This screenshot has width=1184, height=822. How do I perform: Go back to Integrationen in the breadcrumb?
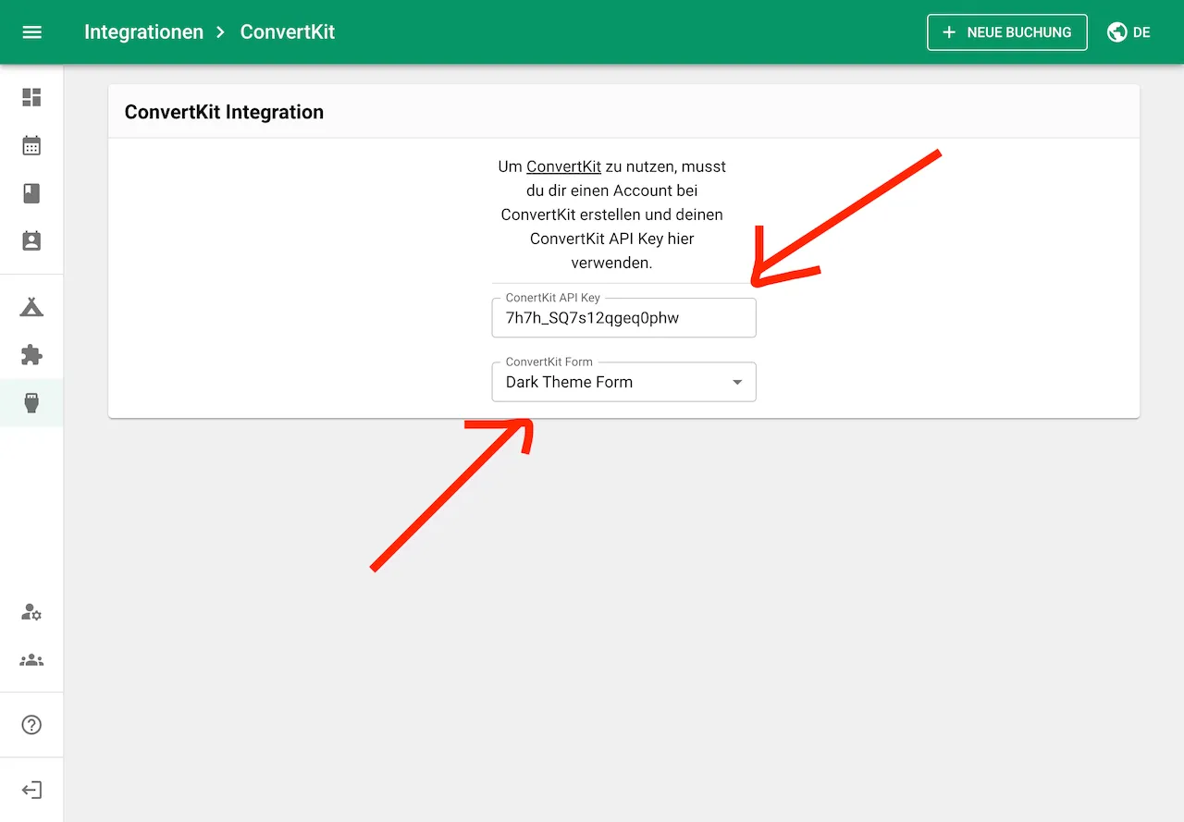(x=143, y=32)
